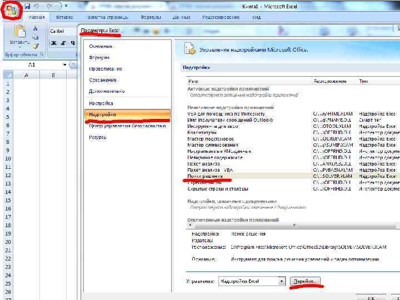Open the Буфер обмена dialog launcher
This screenshot has height=300, width=400.
coord(42,54)
